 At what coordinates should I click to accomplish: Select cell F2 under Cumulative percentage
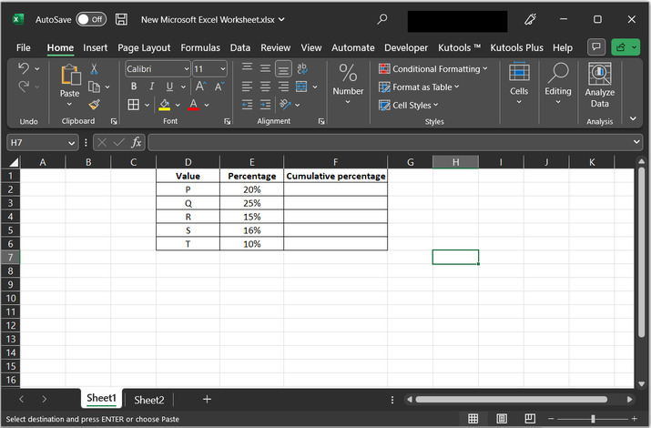point(335,189)
